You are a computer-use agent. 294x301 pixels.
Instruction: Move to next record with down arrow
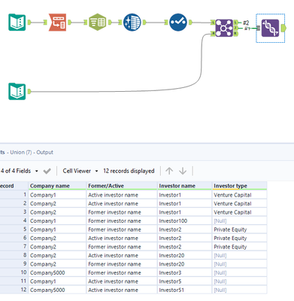click(x=183, y=171)
